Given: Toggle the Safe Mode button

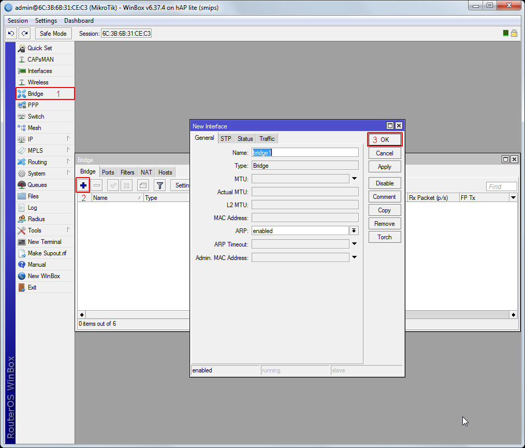Looking at the screenshot, I should click(x=53, y=33).
